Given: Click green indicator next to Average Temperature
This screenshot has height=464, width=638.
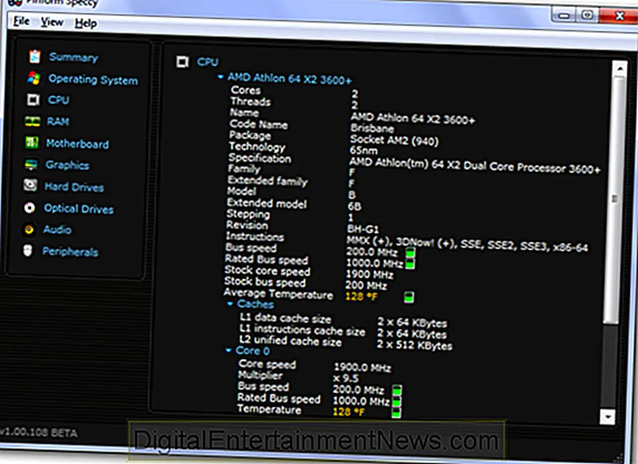Looking at the screenshot, I should point(409,297).
